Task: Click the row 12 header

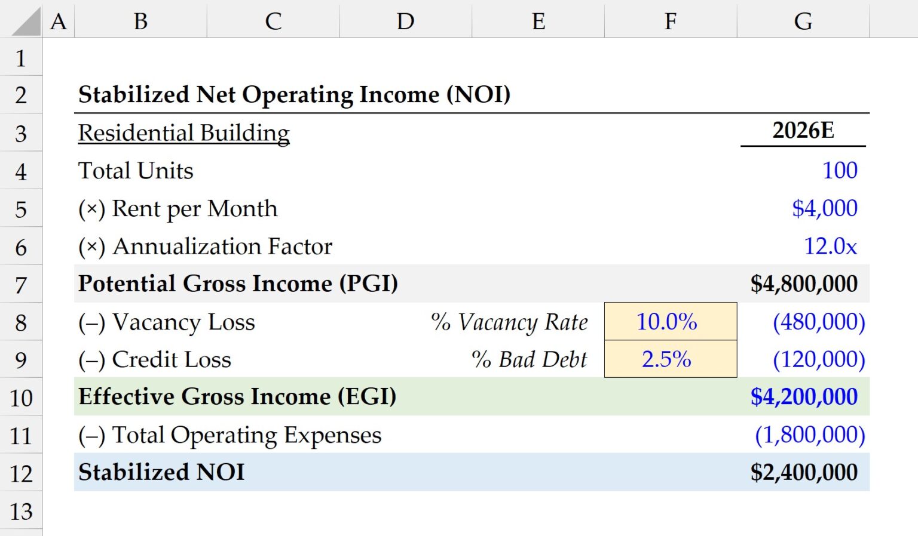Action: (x=21, y=473)
